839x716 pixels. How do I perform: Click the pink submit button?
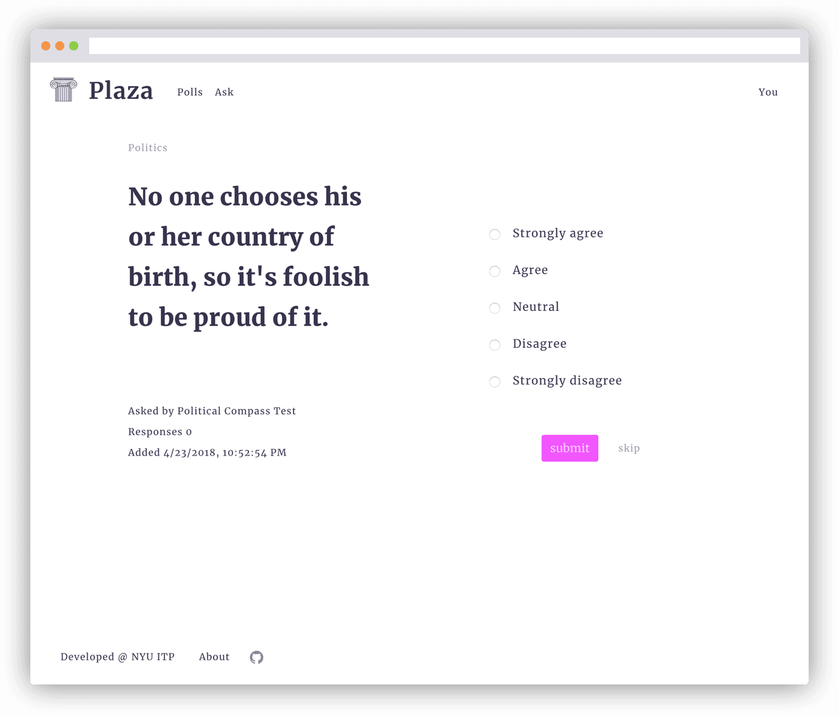pyautogui.click(x=570, y=448)
